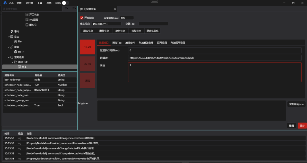Select the 配方号 tag node icon
This screenshot has height=163, width=307.
tap(27, 25)
